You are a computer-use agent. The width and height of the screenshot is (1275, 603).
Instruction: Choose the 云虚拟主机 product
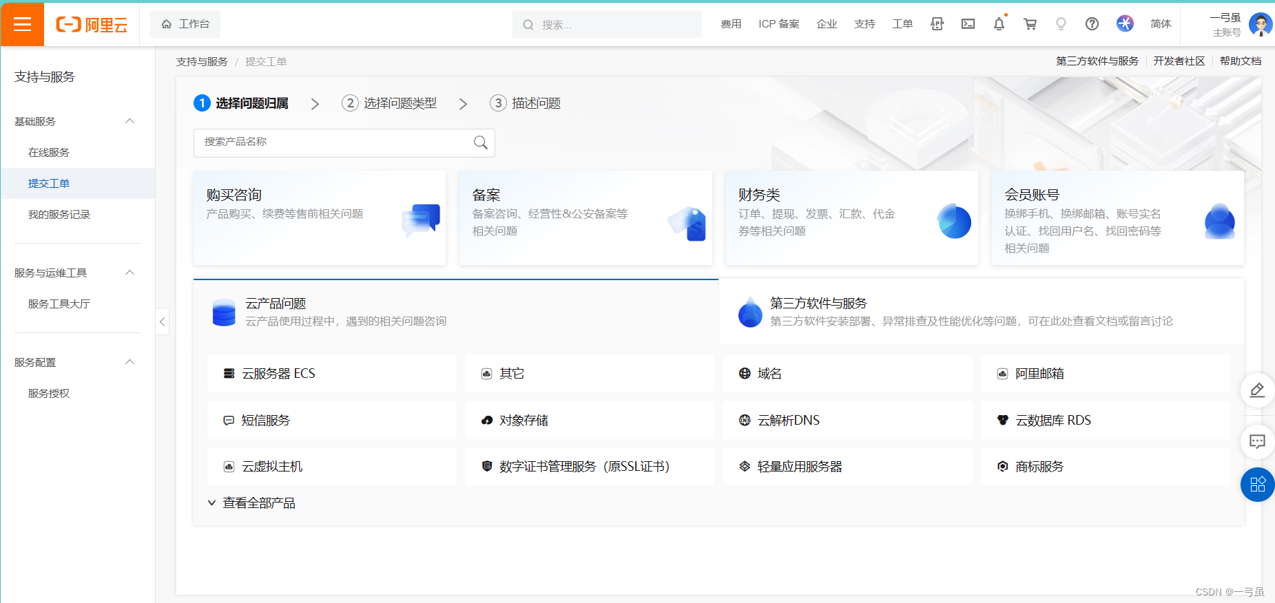click(331, 467)
